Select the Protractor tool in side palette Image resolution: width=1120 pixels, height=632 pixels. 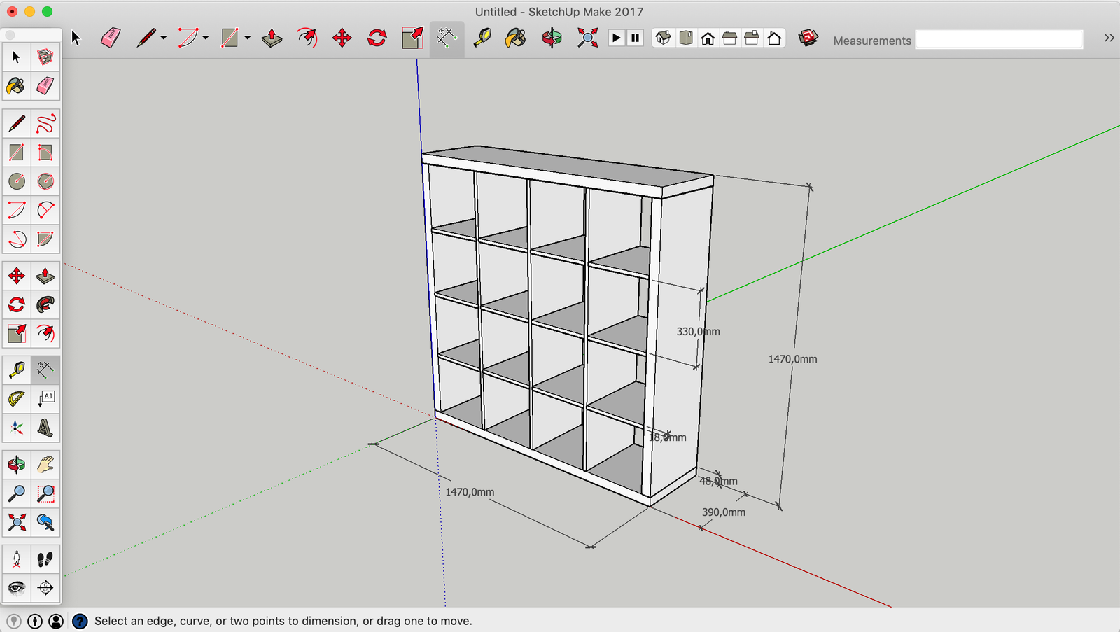point(17,399)
